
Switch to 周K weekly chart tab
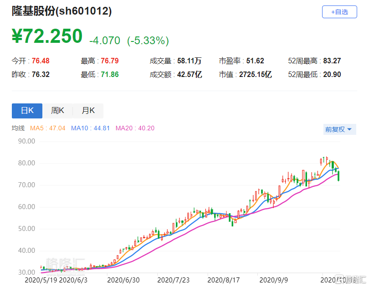click(57, 111)
